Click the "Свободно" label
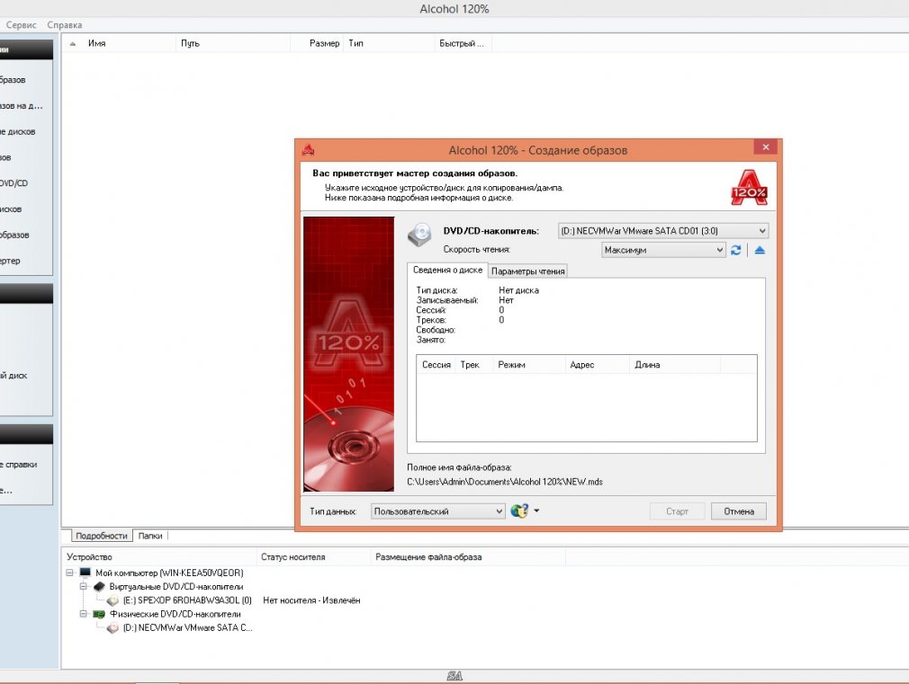 tap(436, 330)
